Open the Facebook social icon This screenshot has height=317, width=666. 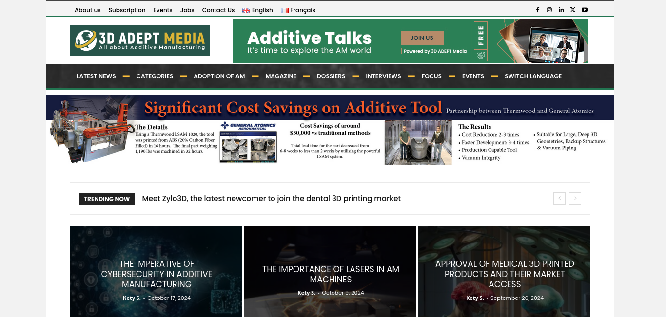coord(538,10)
